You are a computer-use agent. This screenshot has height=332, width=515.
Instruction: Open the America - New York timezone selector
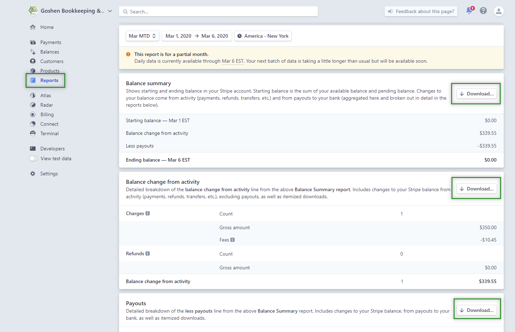click(x=263, y=36)
